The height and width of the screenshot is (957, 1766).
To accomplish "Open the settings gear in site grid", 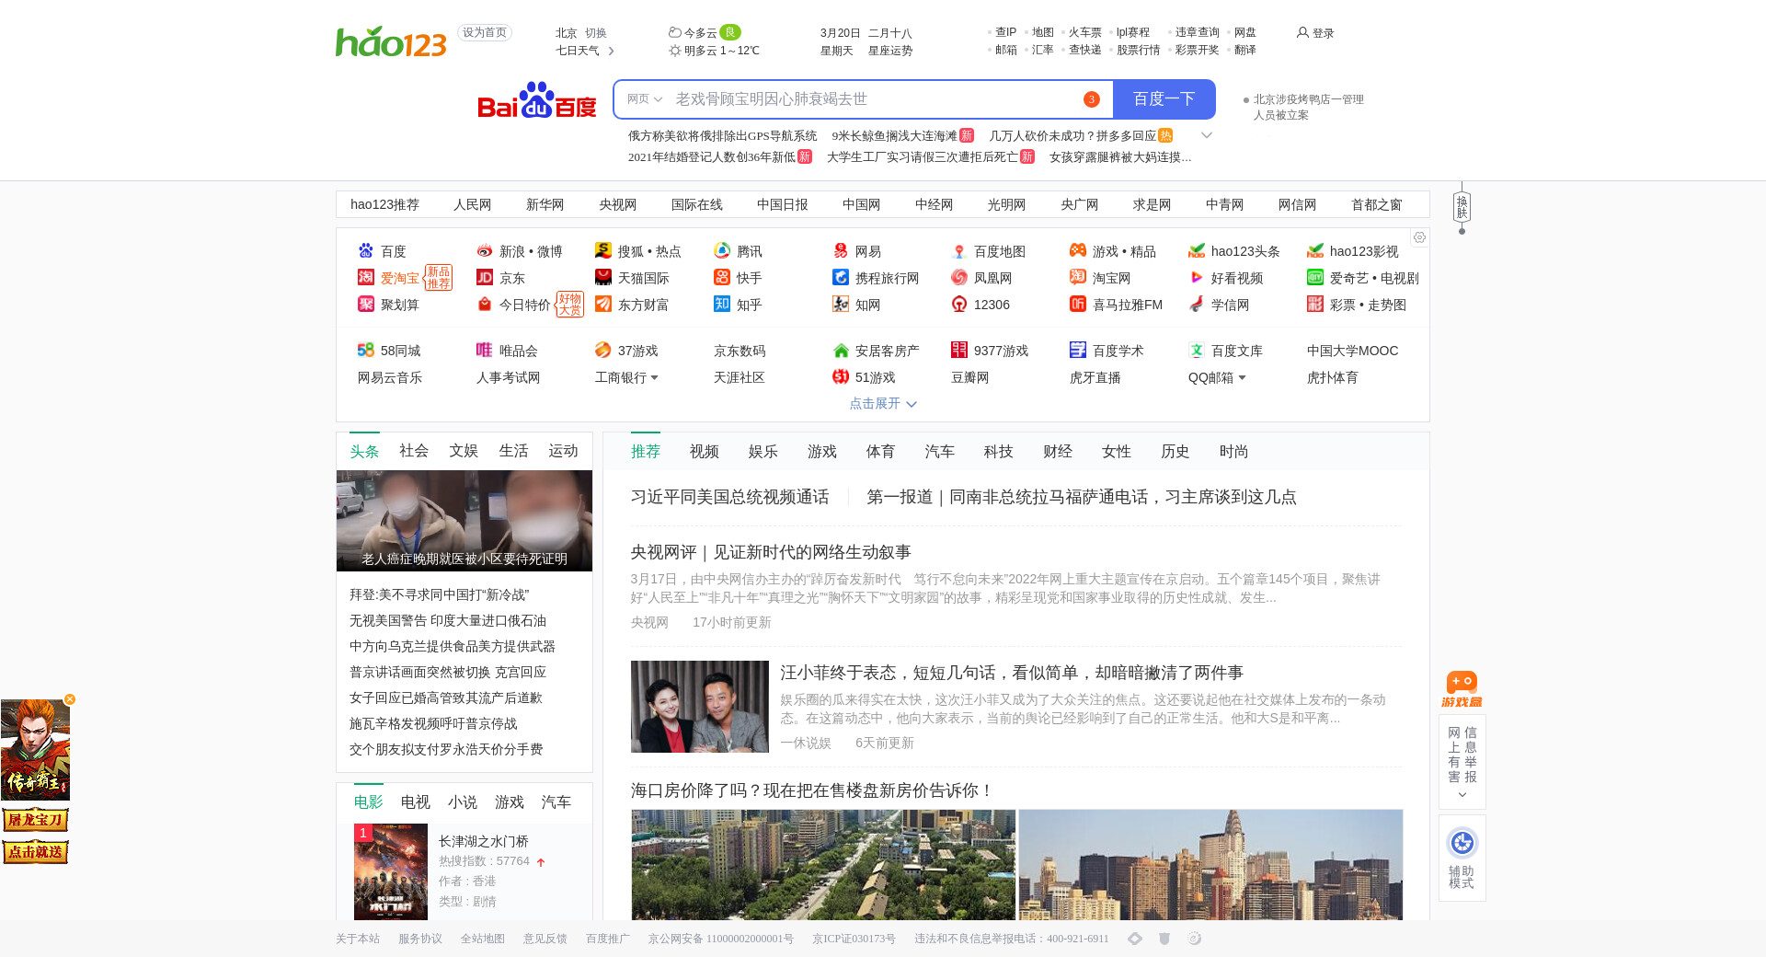I will coord(1419,237).
